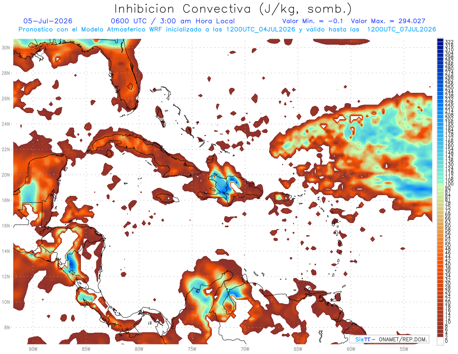The image size is (458, 354).
Task: Click the 24N latitude label
Action: tap(5, 124)
